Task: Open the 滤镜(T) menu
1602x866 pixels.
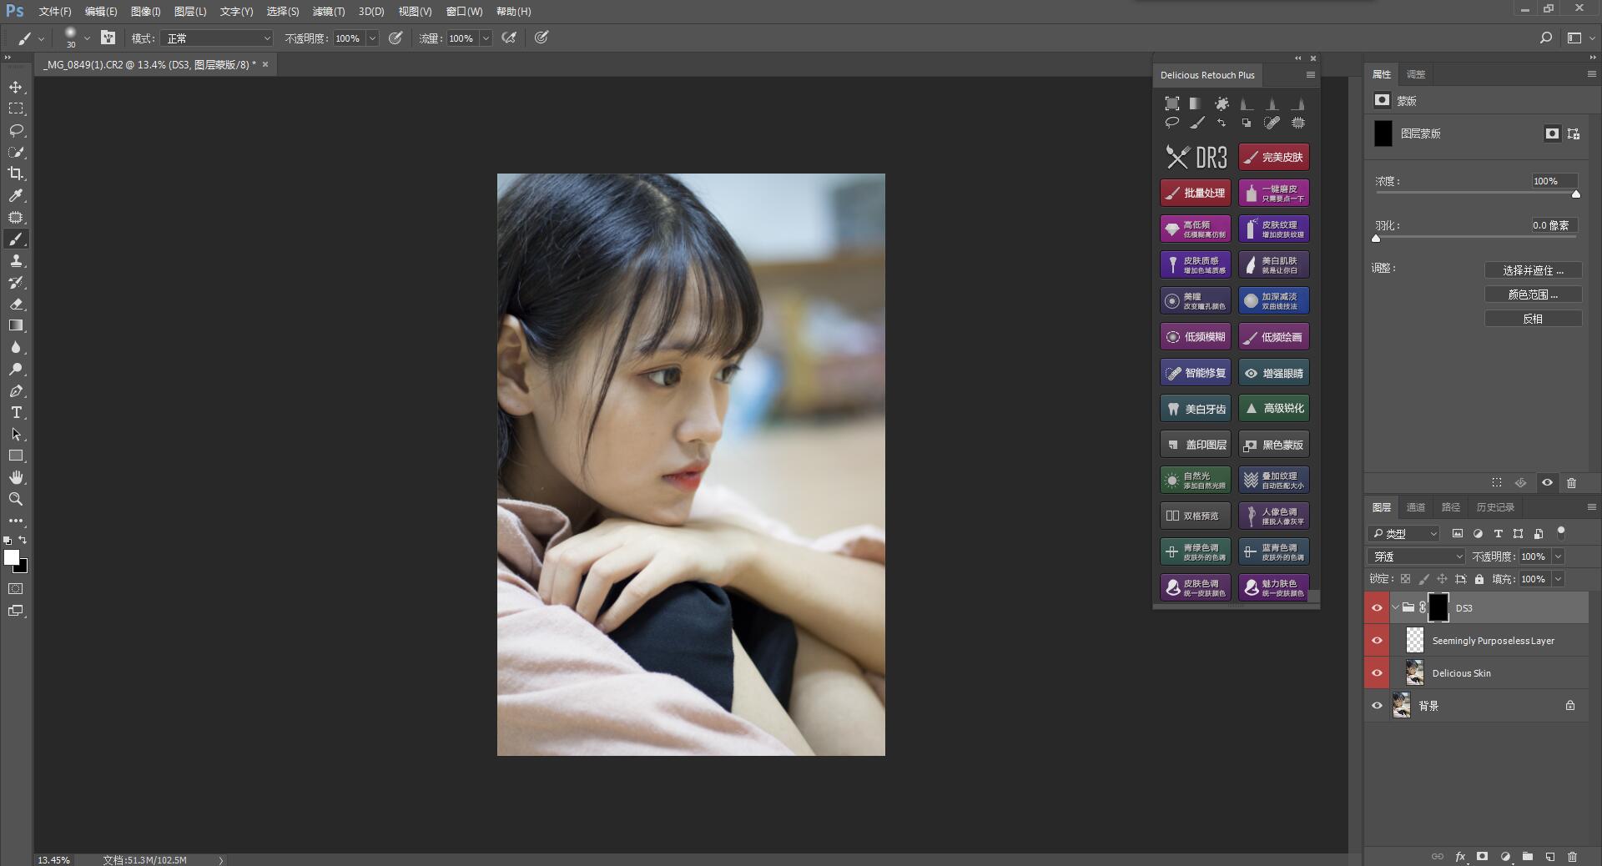Action: [x=328, y=12]
